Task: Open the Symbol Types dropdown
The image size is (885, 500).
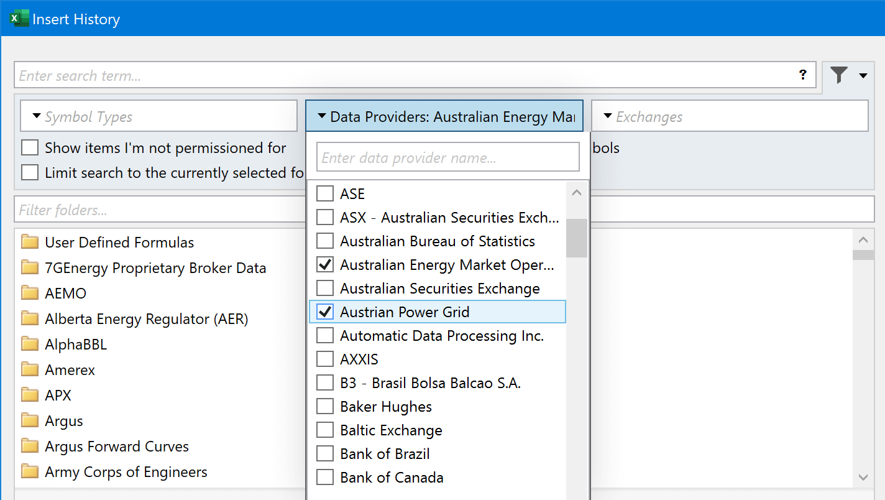Action: point(158,116)
